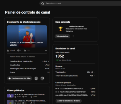Open the latest Short thumbnail
Image resolution: width=121 pixels, height=104 pixels.
pyautogui.click(x=27, y=36)
